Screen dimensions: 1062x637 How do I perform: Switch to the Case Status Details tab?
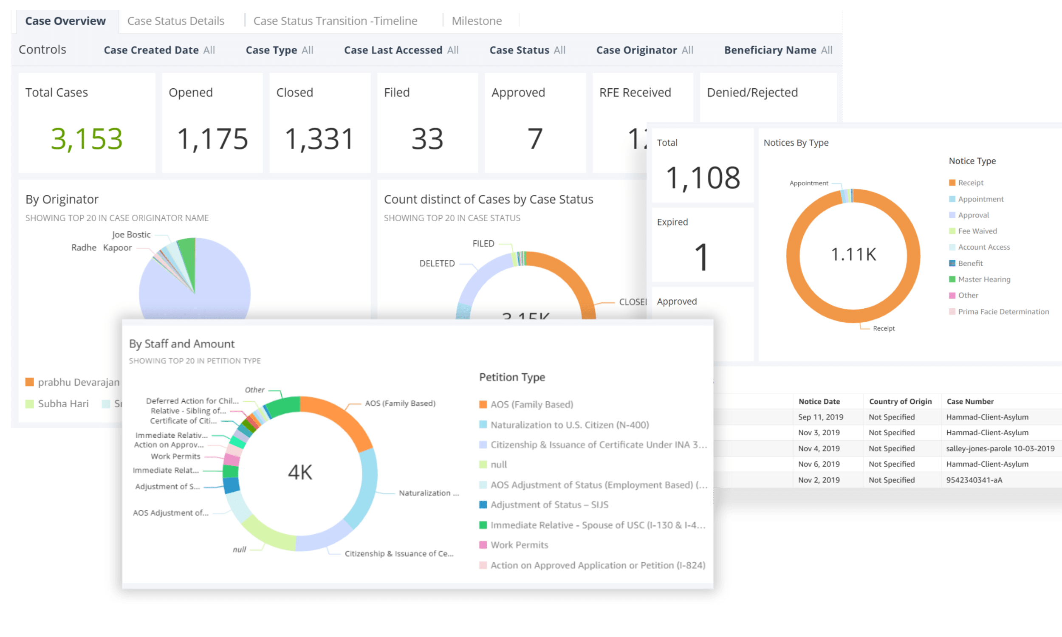coord(175,21)
